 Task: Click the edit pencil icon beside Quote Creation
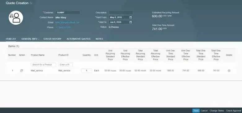[31, 3]
